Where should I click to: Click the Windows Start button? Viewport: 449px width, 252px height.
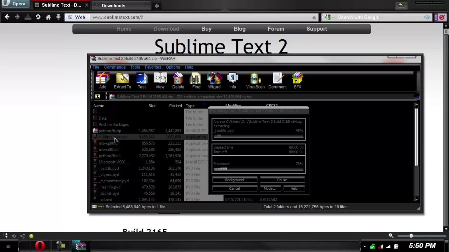point(8,246)
